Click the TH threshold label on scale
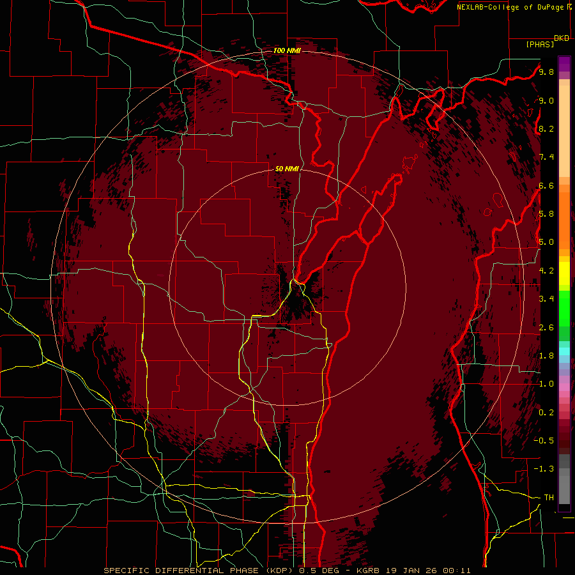This screenshot has width=575, height=575. coord(549,498)
